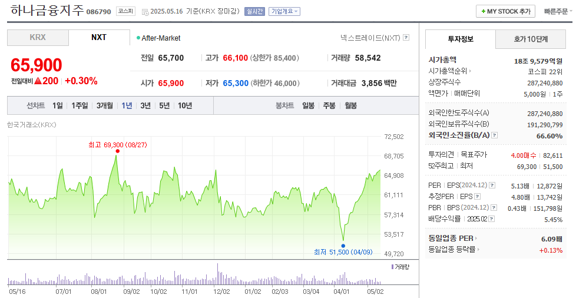Click purple 거래량 legend marker
576x298 pixels.
click(392, 267)
